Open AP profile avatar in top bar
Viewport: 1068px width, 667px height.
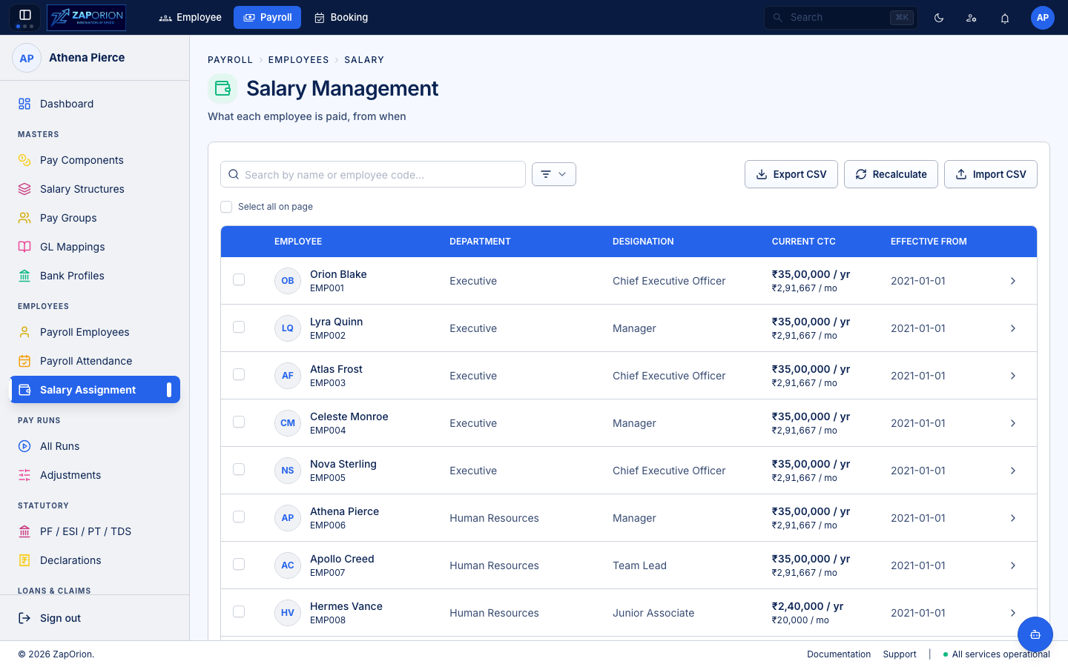(x=1043, y=18)
